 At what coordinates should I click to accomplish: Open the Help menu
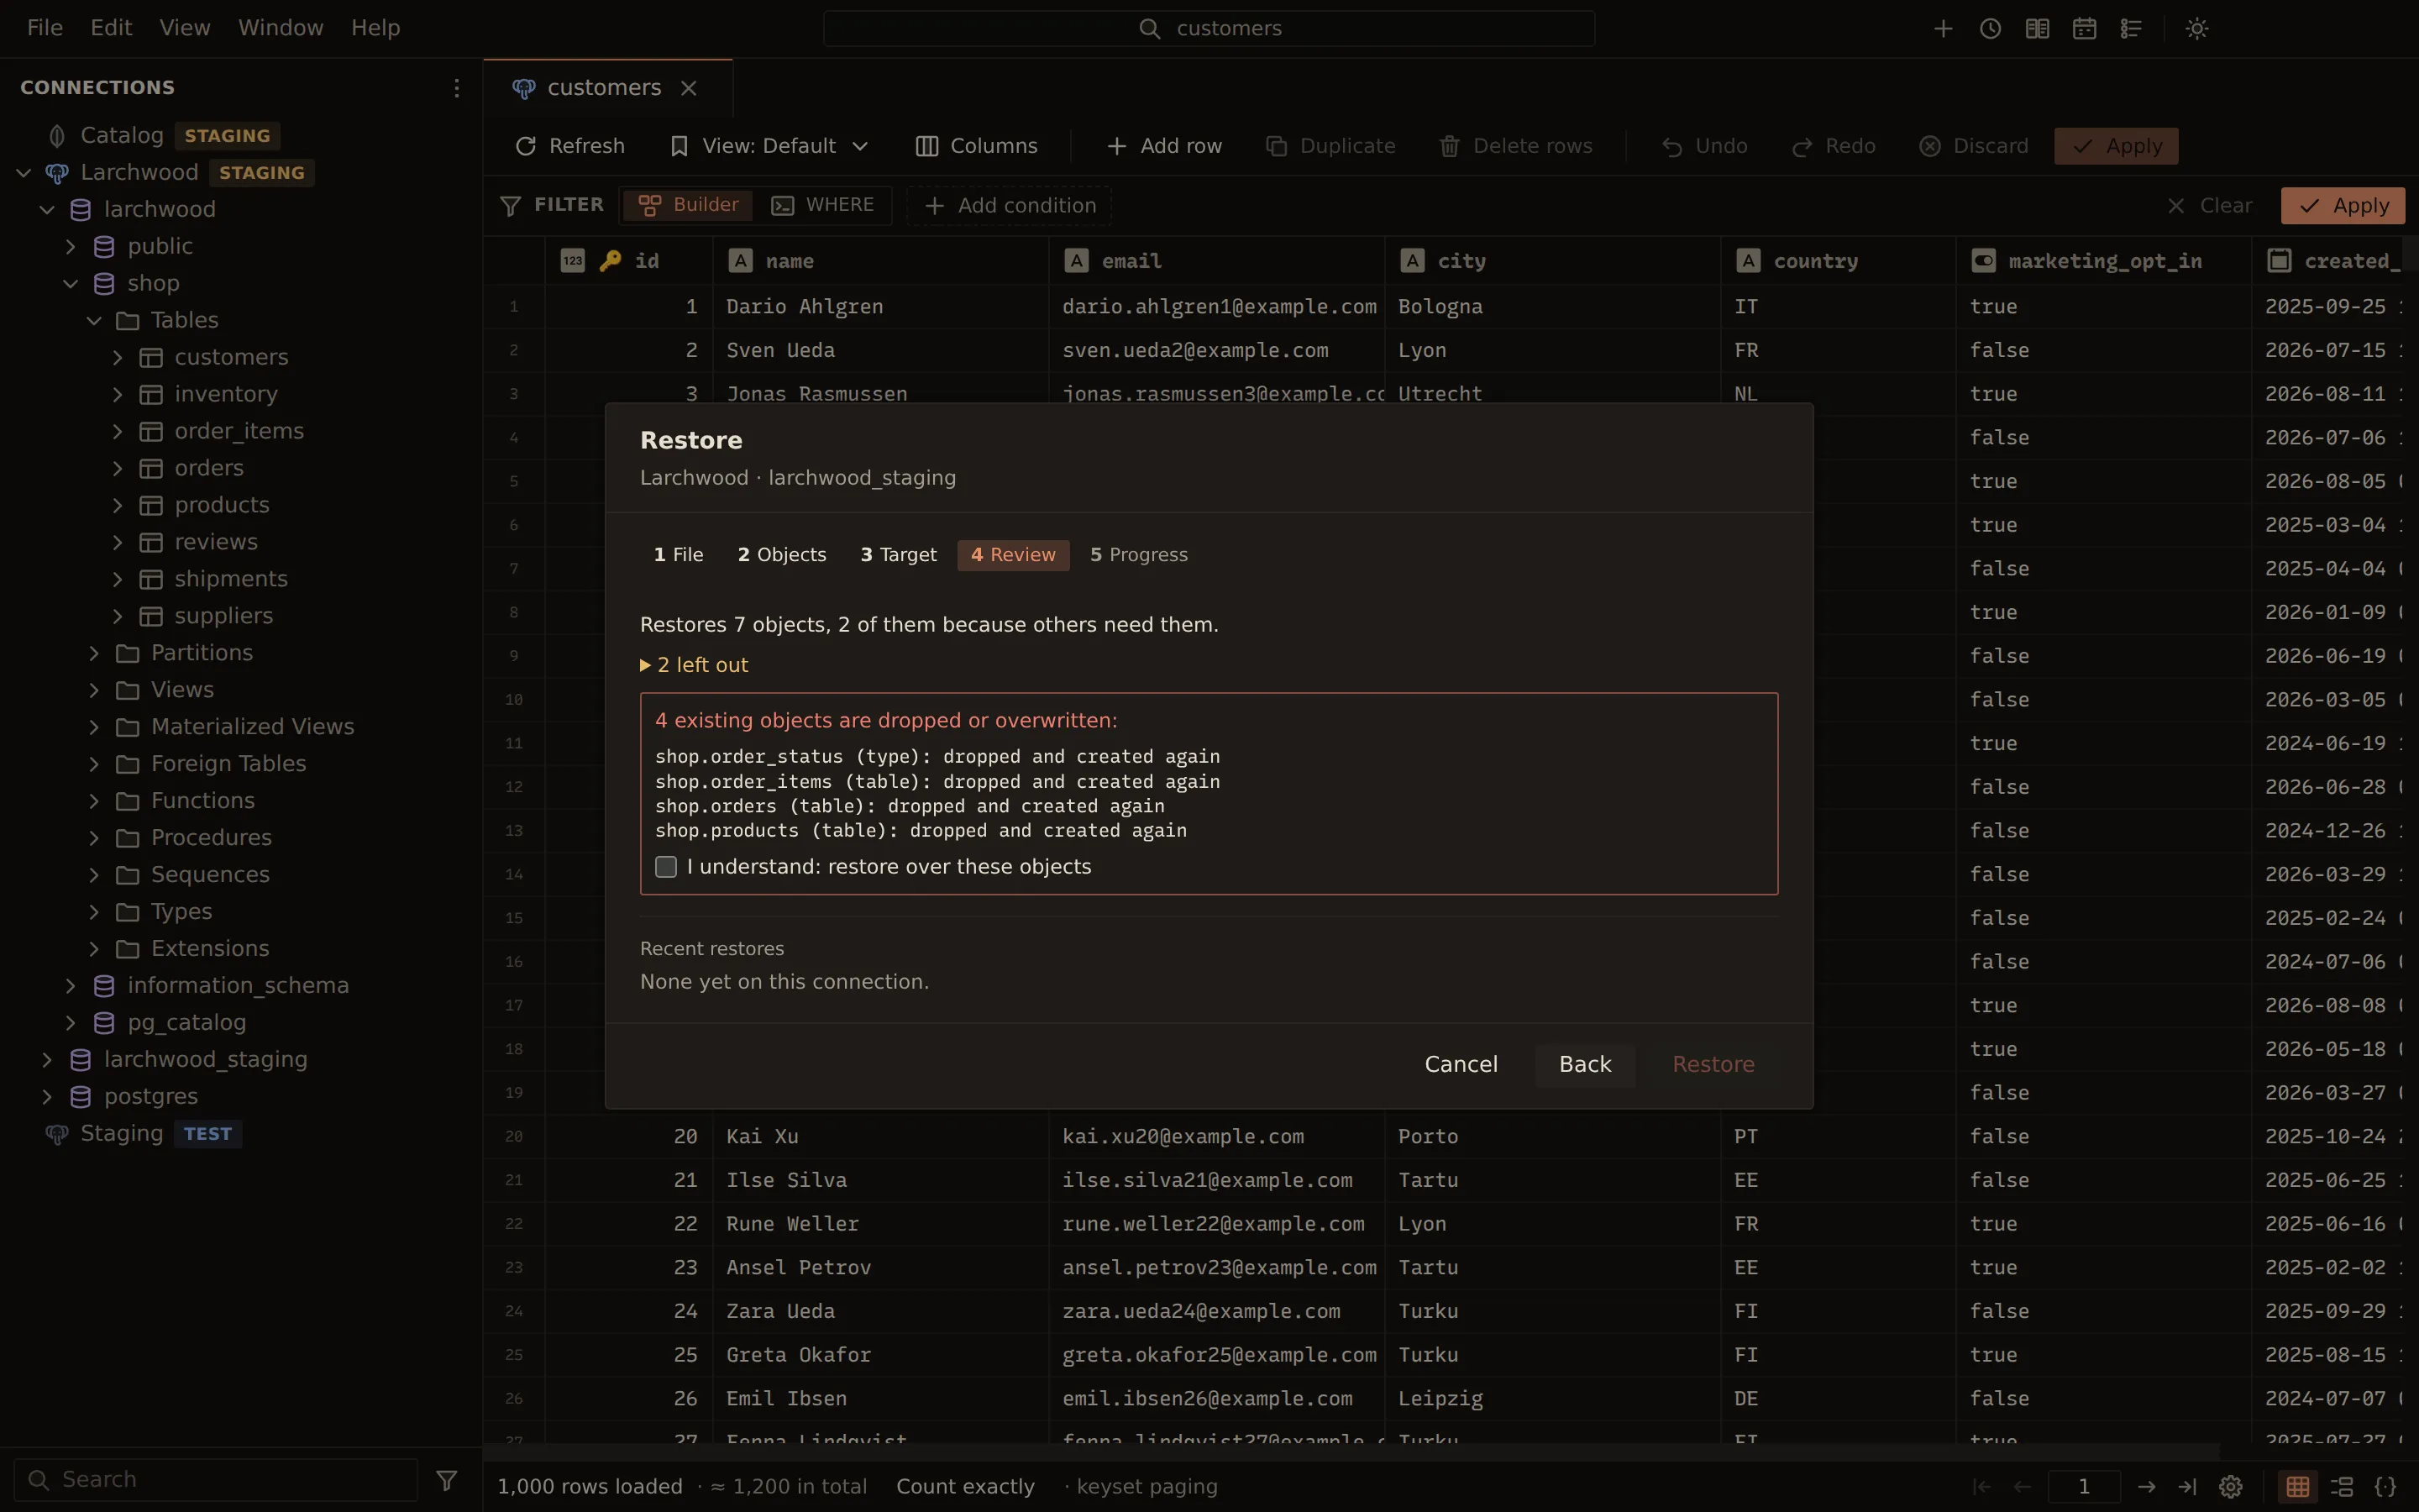click(x=375, y=28)
